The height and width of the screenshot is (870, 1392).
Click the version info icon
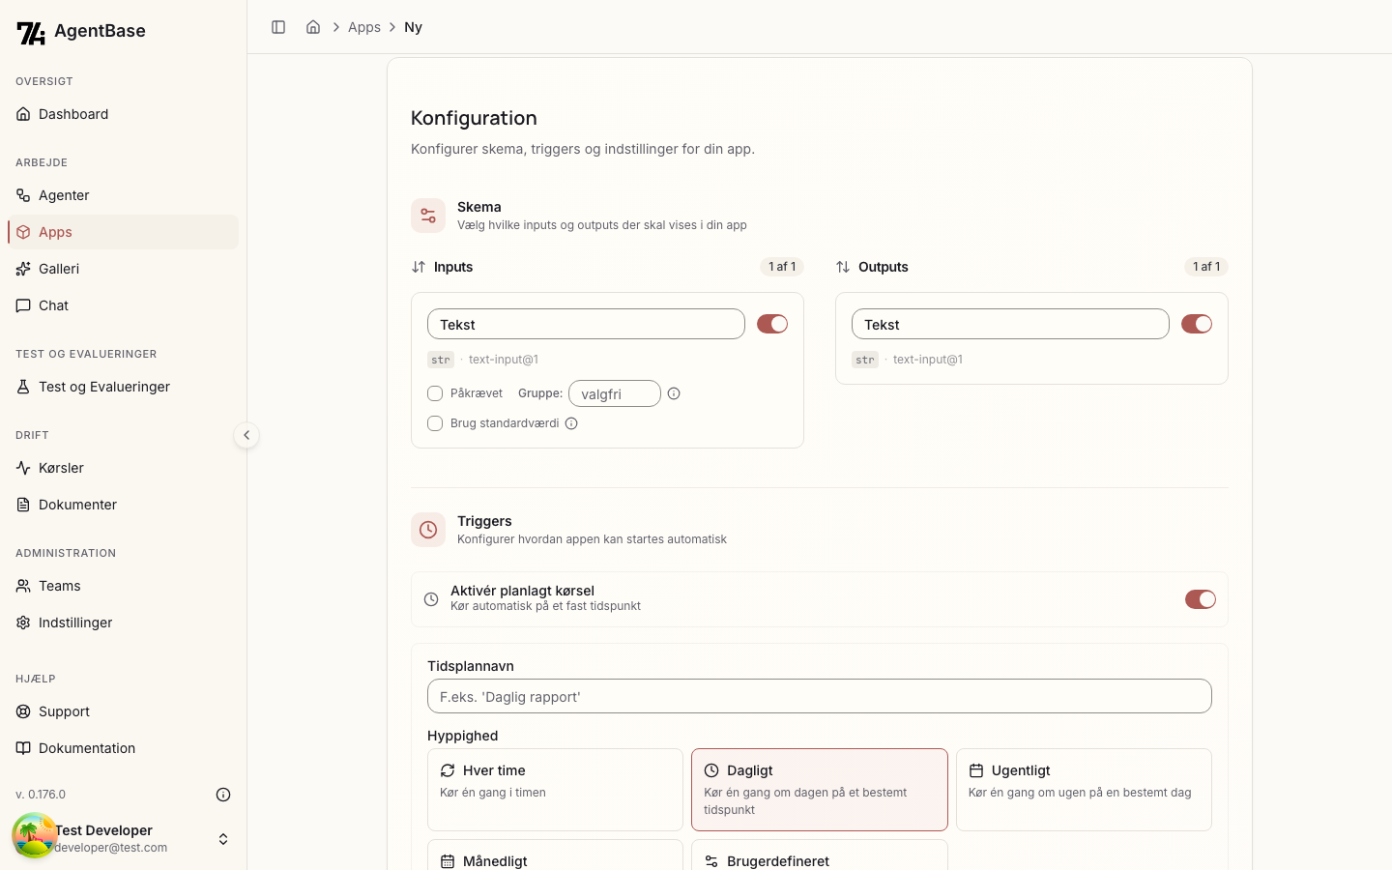point(223,795)
